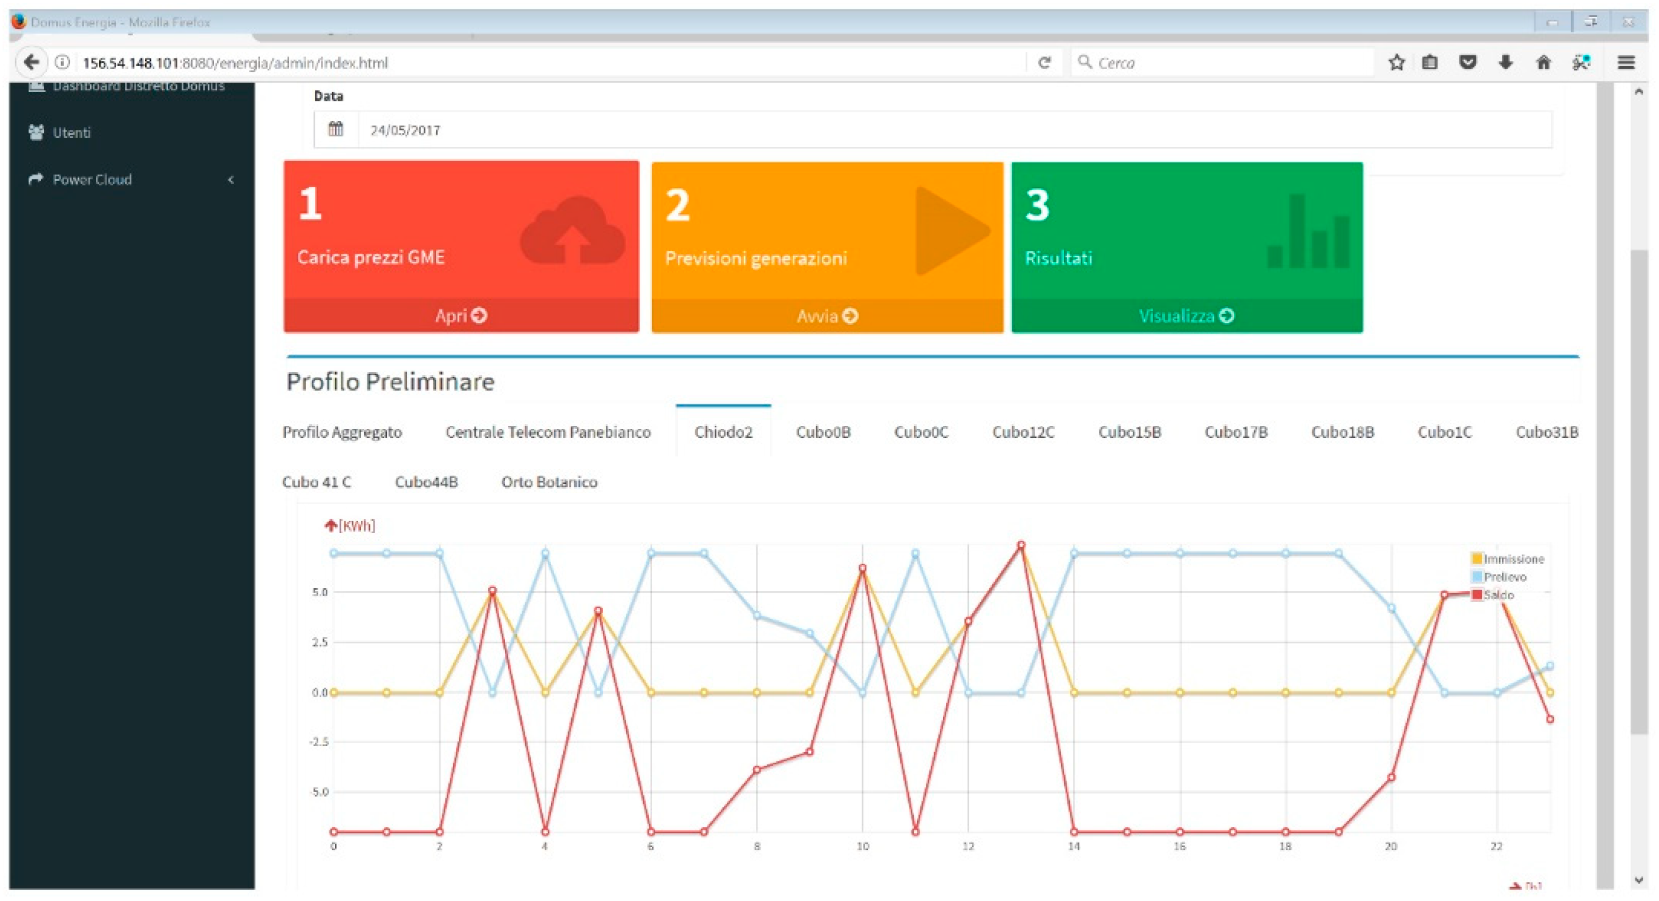Open the Firefox downloads arrow icon
The width and height of the screenshot is (1659, 901).
pos(1505,62)
